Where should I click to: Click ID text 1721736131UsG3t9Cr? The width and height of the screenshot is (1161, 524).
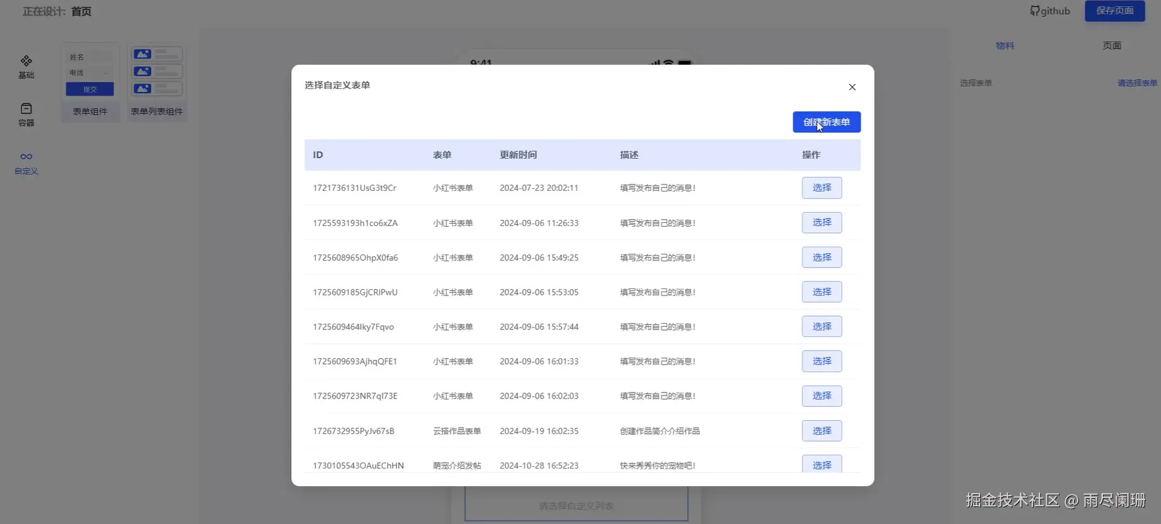pyautogui.click(x=354, y=188)
